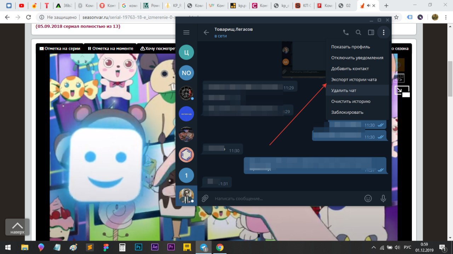The image size is (453, 254).
Task: Go back in Chrome
Action: click(7, 17)
